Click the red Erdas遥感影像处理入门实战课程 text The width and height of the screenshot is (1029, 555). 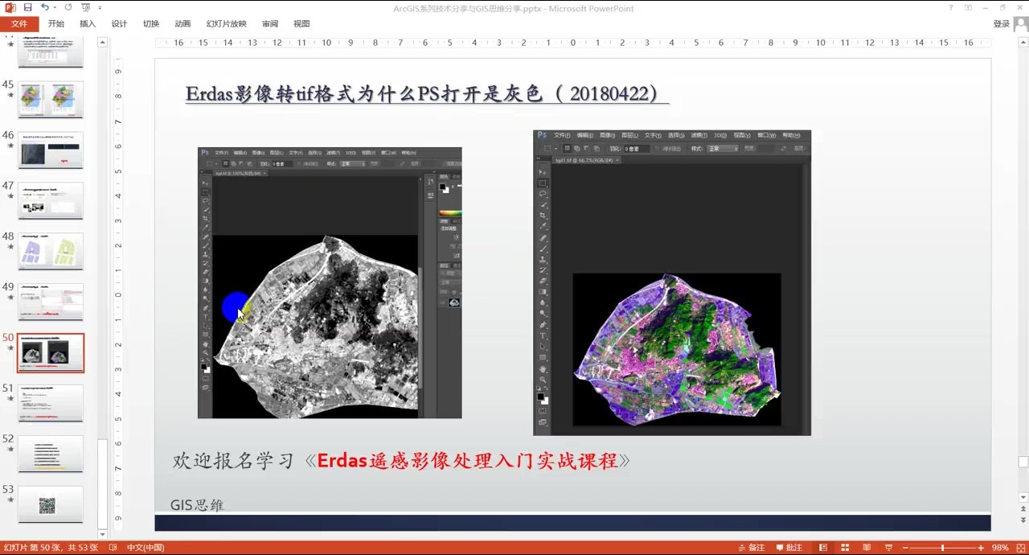(x=467, y=461)
